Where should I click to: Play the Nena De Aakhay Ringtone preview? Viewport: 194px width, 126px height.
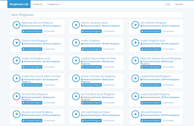tap(135, 61)
